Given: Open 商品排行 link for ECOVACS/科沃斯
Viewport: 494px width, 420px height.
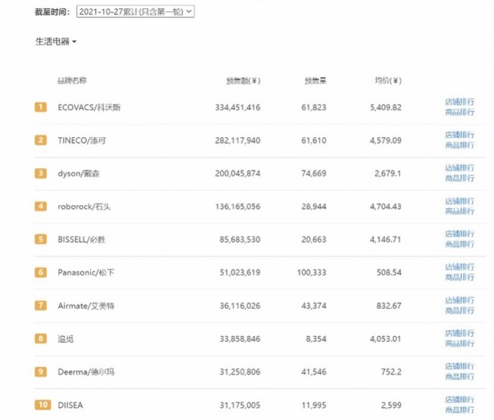Looking at the screenshot, I should 459,112.
